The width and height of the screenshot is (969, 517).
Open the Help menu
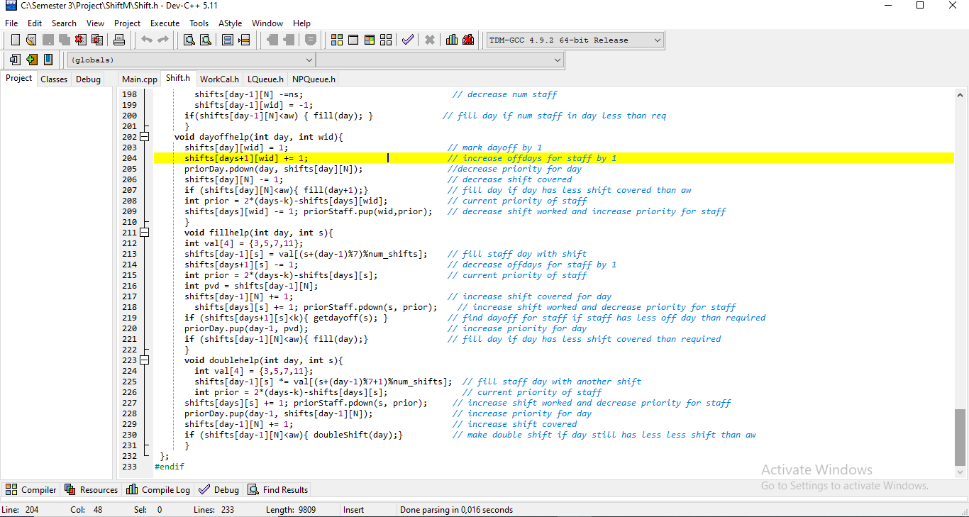302,23
